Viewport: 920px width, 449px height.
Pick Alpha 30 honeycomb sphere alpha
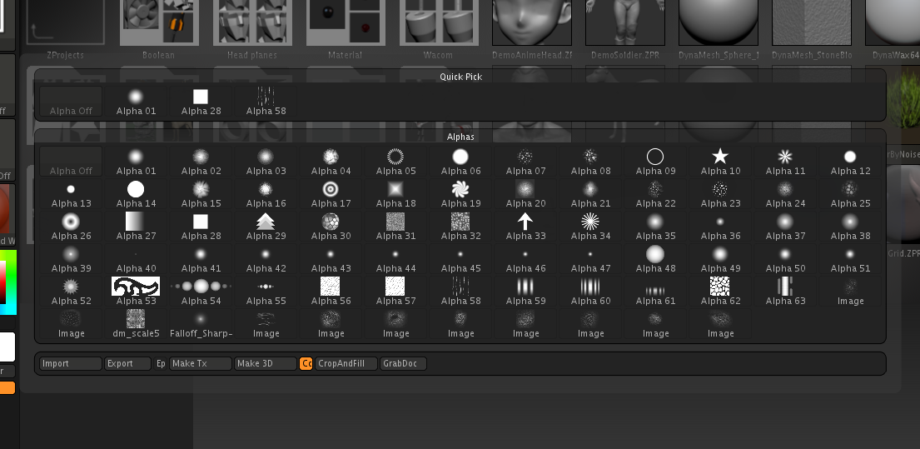point(331,227)
